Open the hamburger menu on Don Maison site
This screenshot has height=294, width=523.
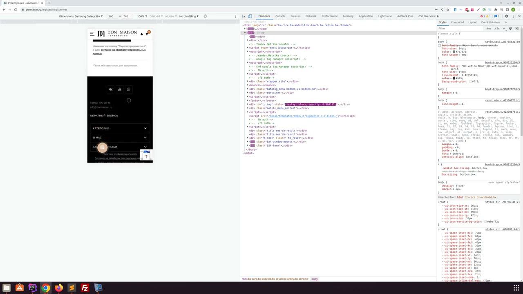[x=92, y=33]
